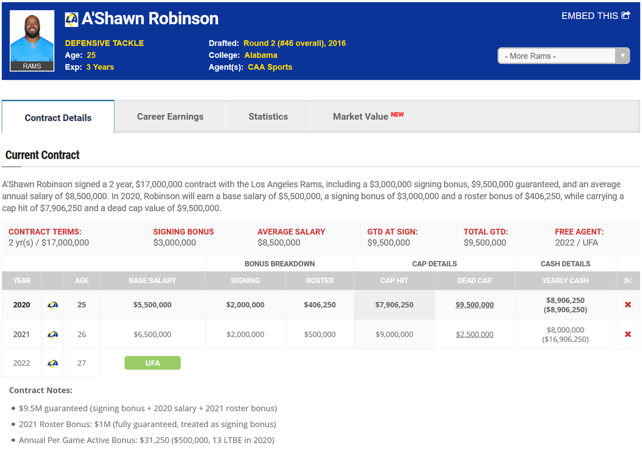642x458 pixels.
Task: Open the Market Value tab
Action: [368, 117]
